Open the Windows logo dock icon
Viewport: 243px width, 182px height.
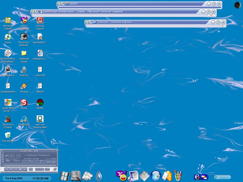click(65, 176)
